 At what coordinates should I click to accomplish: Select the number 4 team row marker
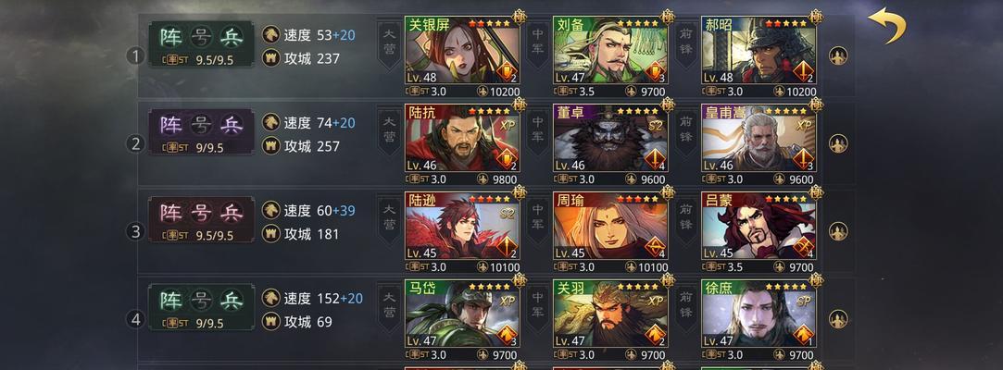[135, 319]
